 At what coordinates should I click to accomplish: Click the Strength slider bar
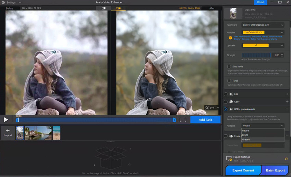click(x=256, y=55)
